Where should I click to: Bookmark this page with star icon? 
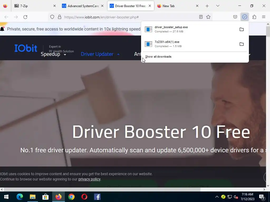point(208,17)
